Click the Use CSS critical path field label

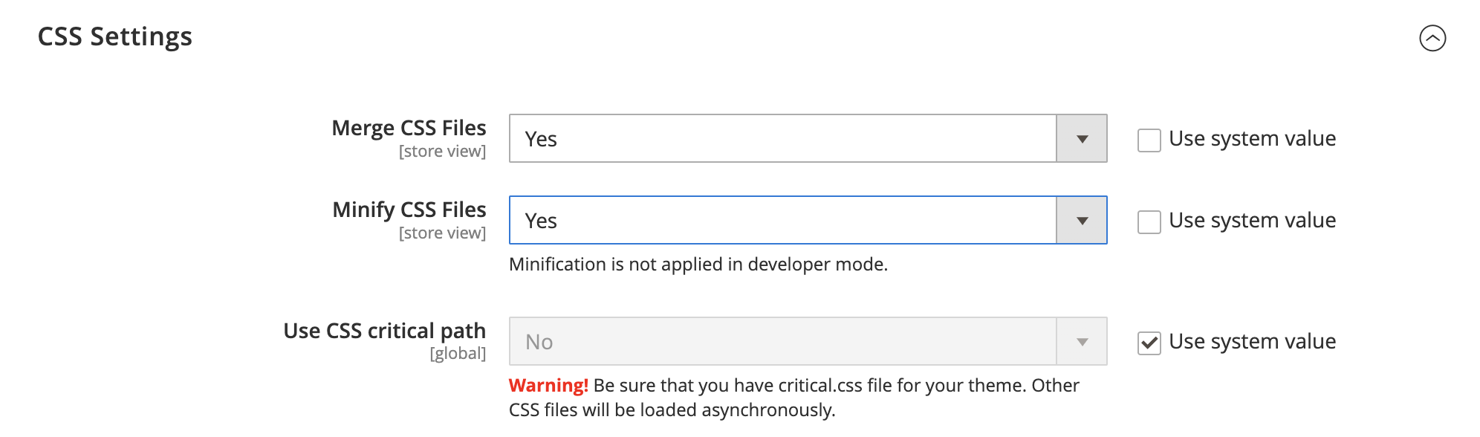(x=384, y=331)
